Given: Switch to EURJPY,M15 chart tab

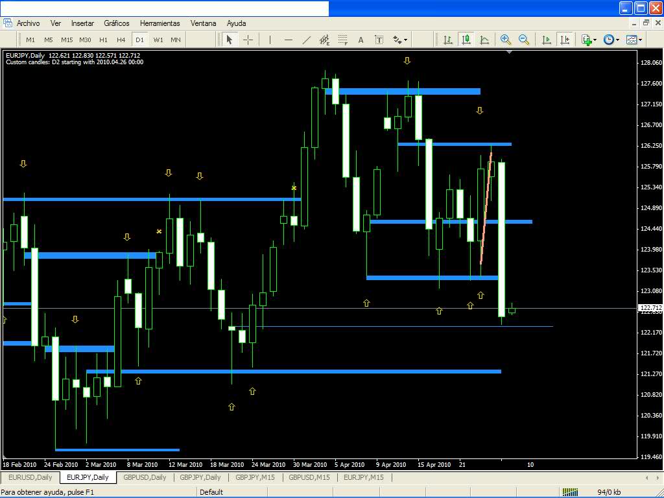Looking at the screenshot, I should [364, 477].
